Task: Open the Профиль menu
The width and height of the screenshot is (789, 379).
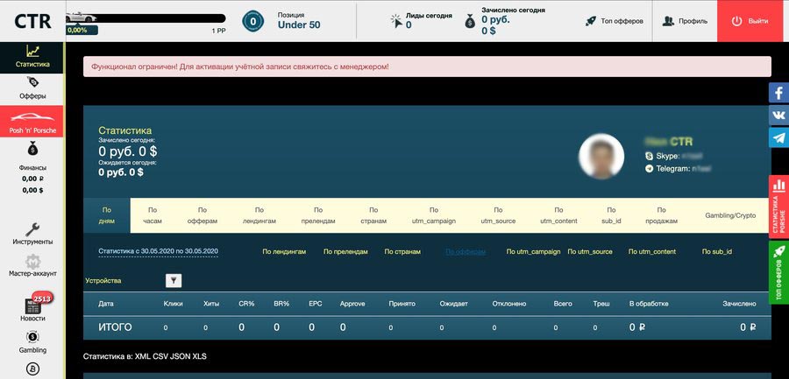Action: coord(685,21)
